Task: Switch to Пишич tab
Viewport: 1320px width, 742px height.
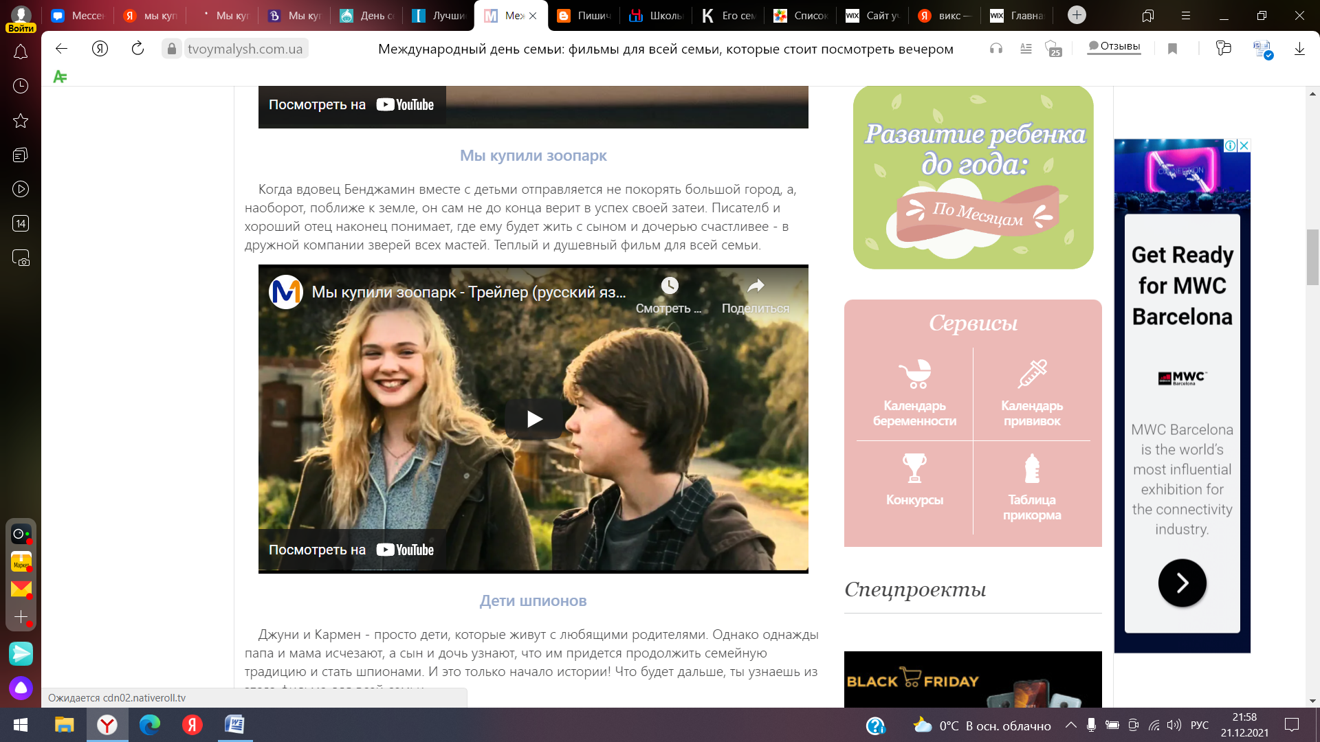Action: tap(584, 15)
